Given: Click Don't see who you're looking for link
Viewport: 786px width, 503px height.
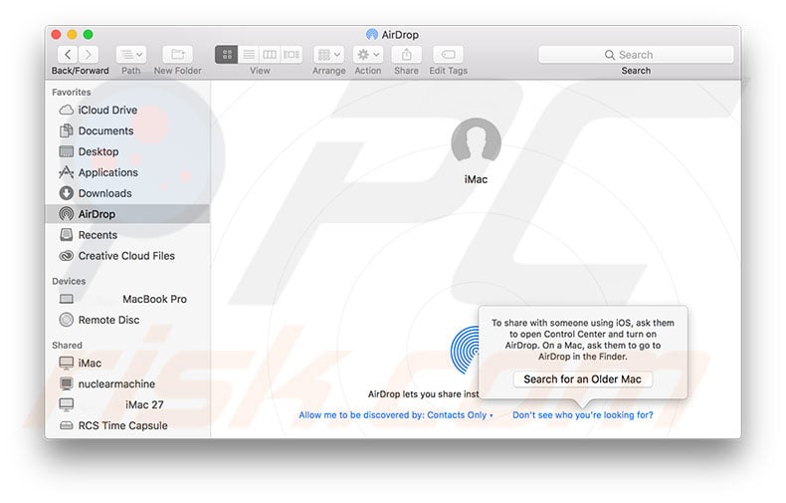Looking at the screenshot, I should pyautogui.click(x=582, y=415).
